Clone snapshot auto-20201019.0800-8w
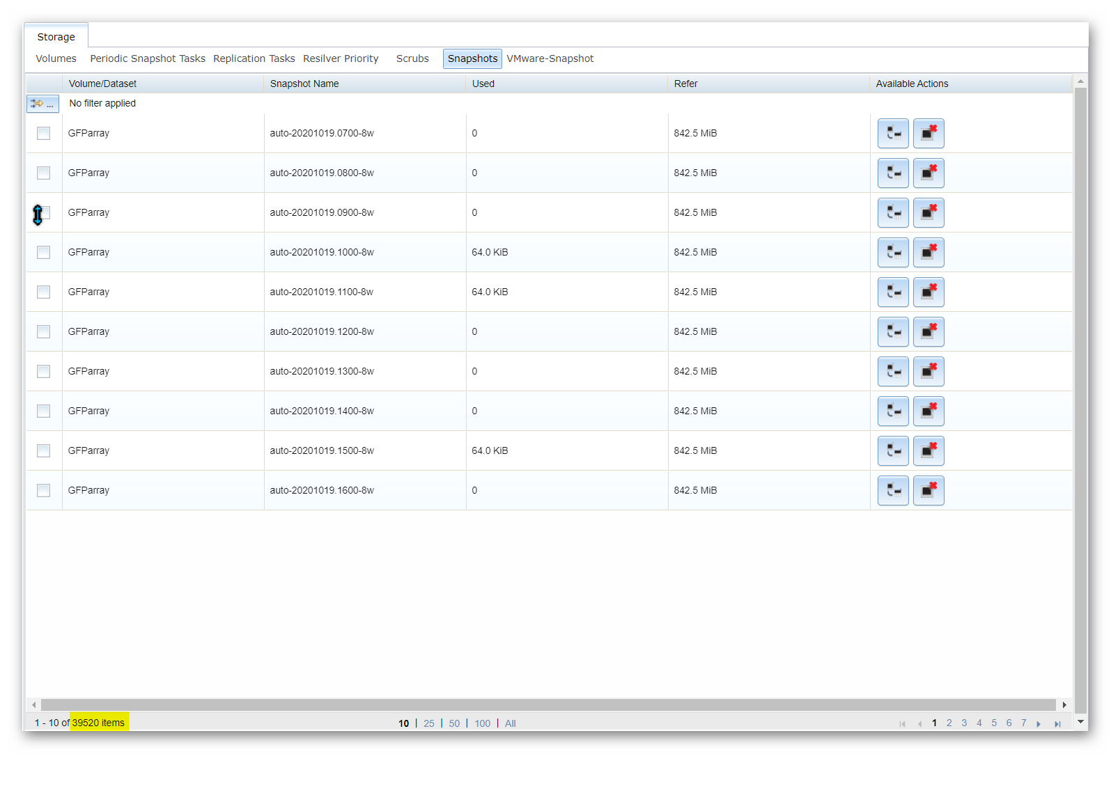This screenshot has height=809, width=1111. click(x=893, y=173)
